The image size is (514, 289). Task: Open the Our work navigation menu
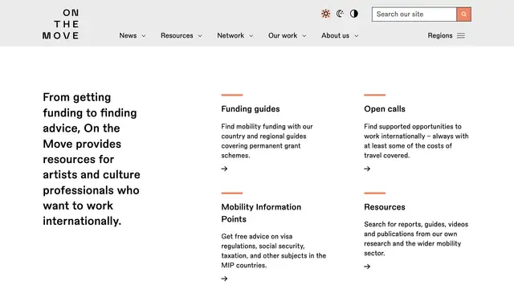[x=287, y=35]
